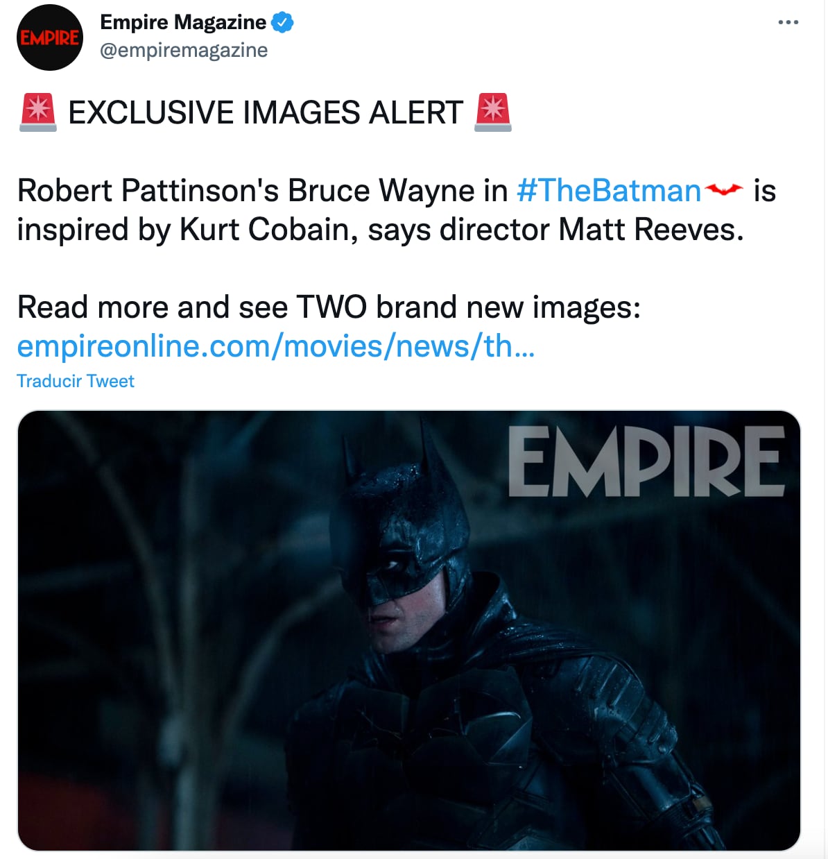Click the Empire Magazine display name
The image size is (828, 859).
click(182, 22)
